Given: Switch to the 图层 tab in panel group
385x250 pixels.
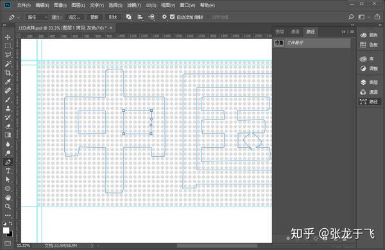Looking at the screenshot, I should click(280, 31).
